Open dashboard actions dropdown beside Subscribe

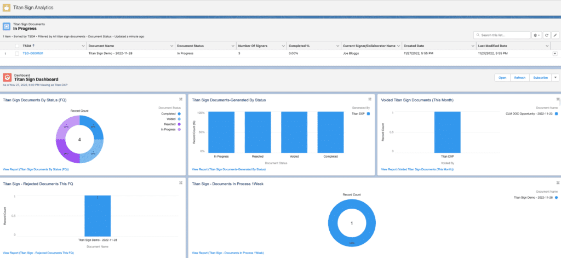(x=555, y=78)
